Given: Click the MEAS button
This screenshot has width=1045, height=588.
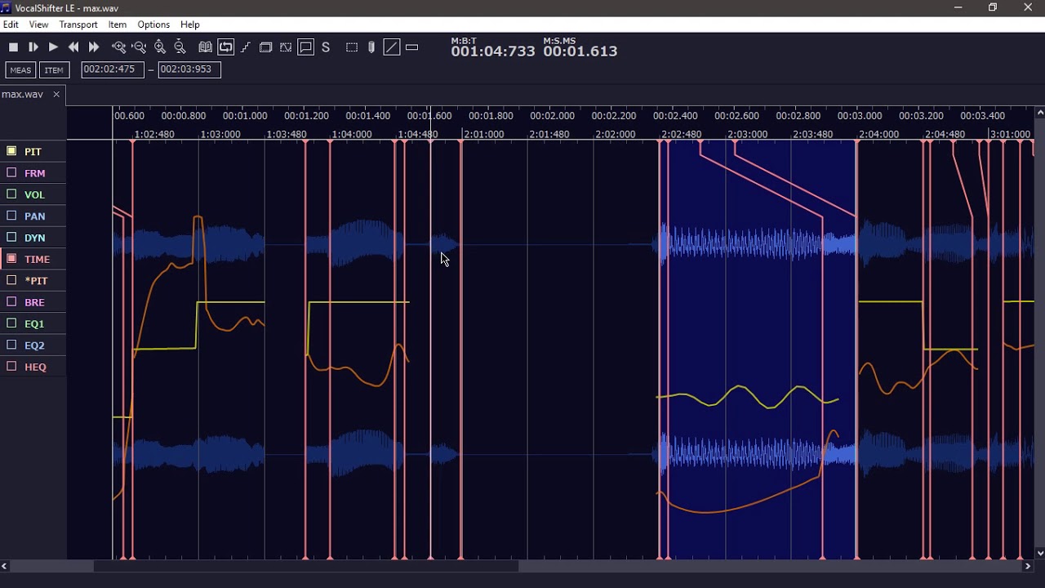Looking at the screenshot, I should pos(20,70).
